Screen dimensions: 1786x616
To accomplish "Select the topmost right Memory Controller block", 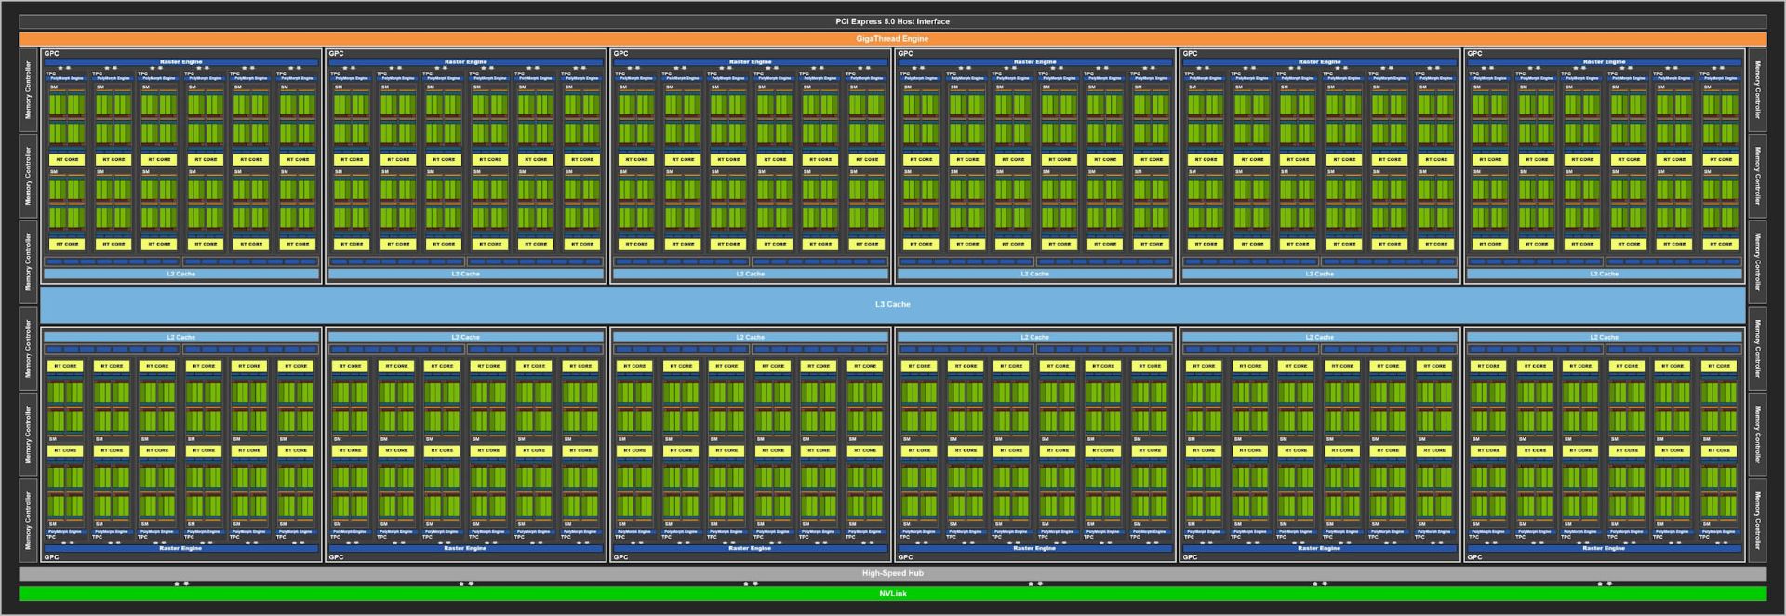I will [1757, 90].
